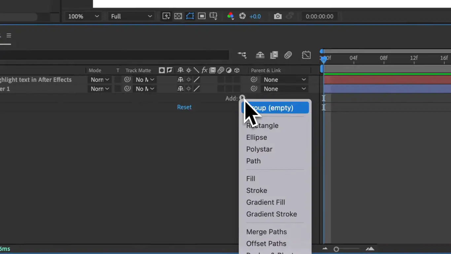Enable the motion blur box on the highlight text layer
This screenshot has width=451, height=254.
point(221,80)
